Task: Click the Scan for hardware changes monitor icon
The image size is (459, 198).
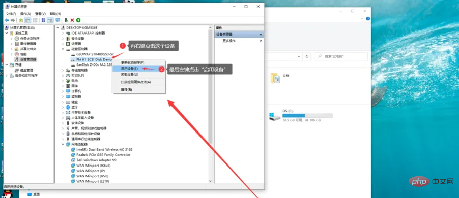Action: tap(58, 20)
